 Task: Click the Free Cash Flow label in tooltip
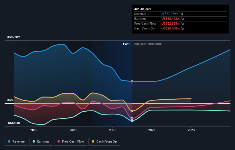[x=145, y=23]
